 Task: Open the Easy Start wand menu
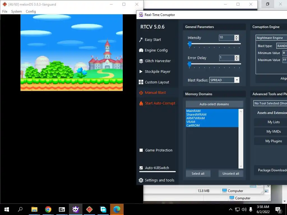(150, 40)
